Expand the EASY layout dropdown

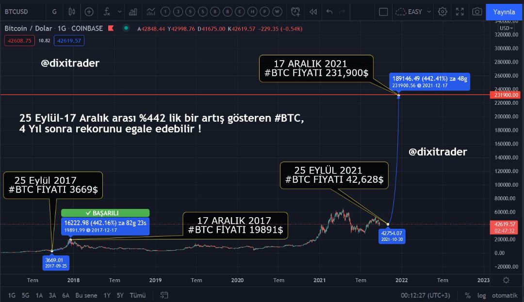click(413, 12)
